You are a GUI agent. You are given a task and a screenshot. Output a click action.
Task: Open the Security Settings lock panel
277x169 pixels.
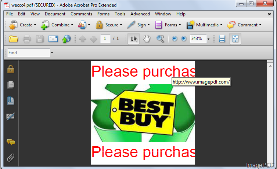pyautogui.click(x=11, y=69)
